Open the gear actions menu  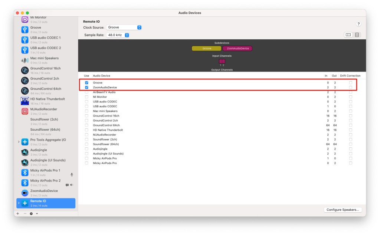coord(31,213)
